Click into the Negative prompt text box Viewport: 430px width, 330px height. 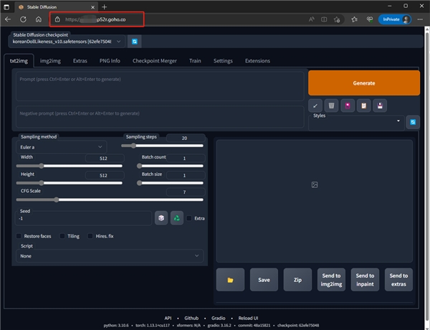tap(160, 117)
